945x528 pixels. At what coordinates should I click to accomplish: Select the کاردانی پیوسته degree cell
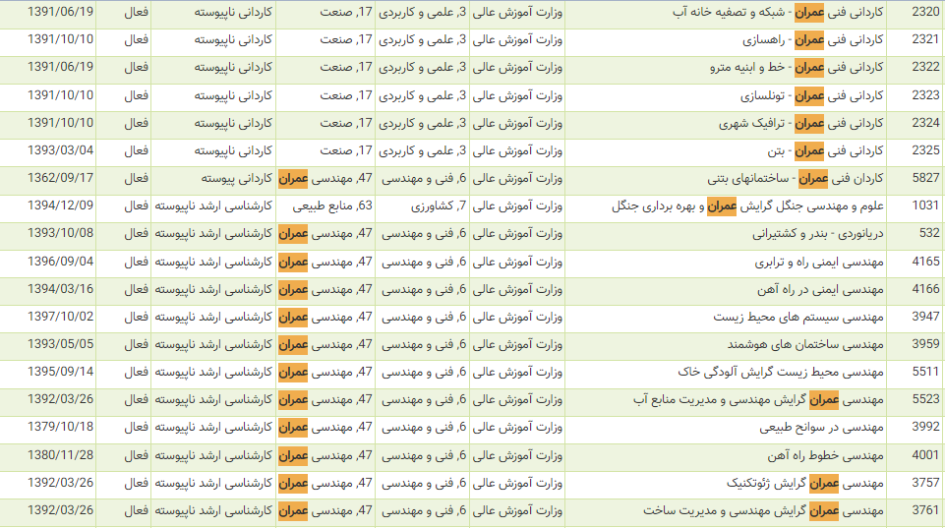(x=235, y=178)
